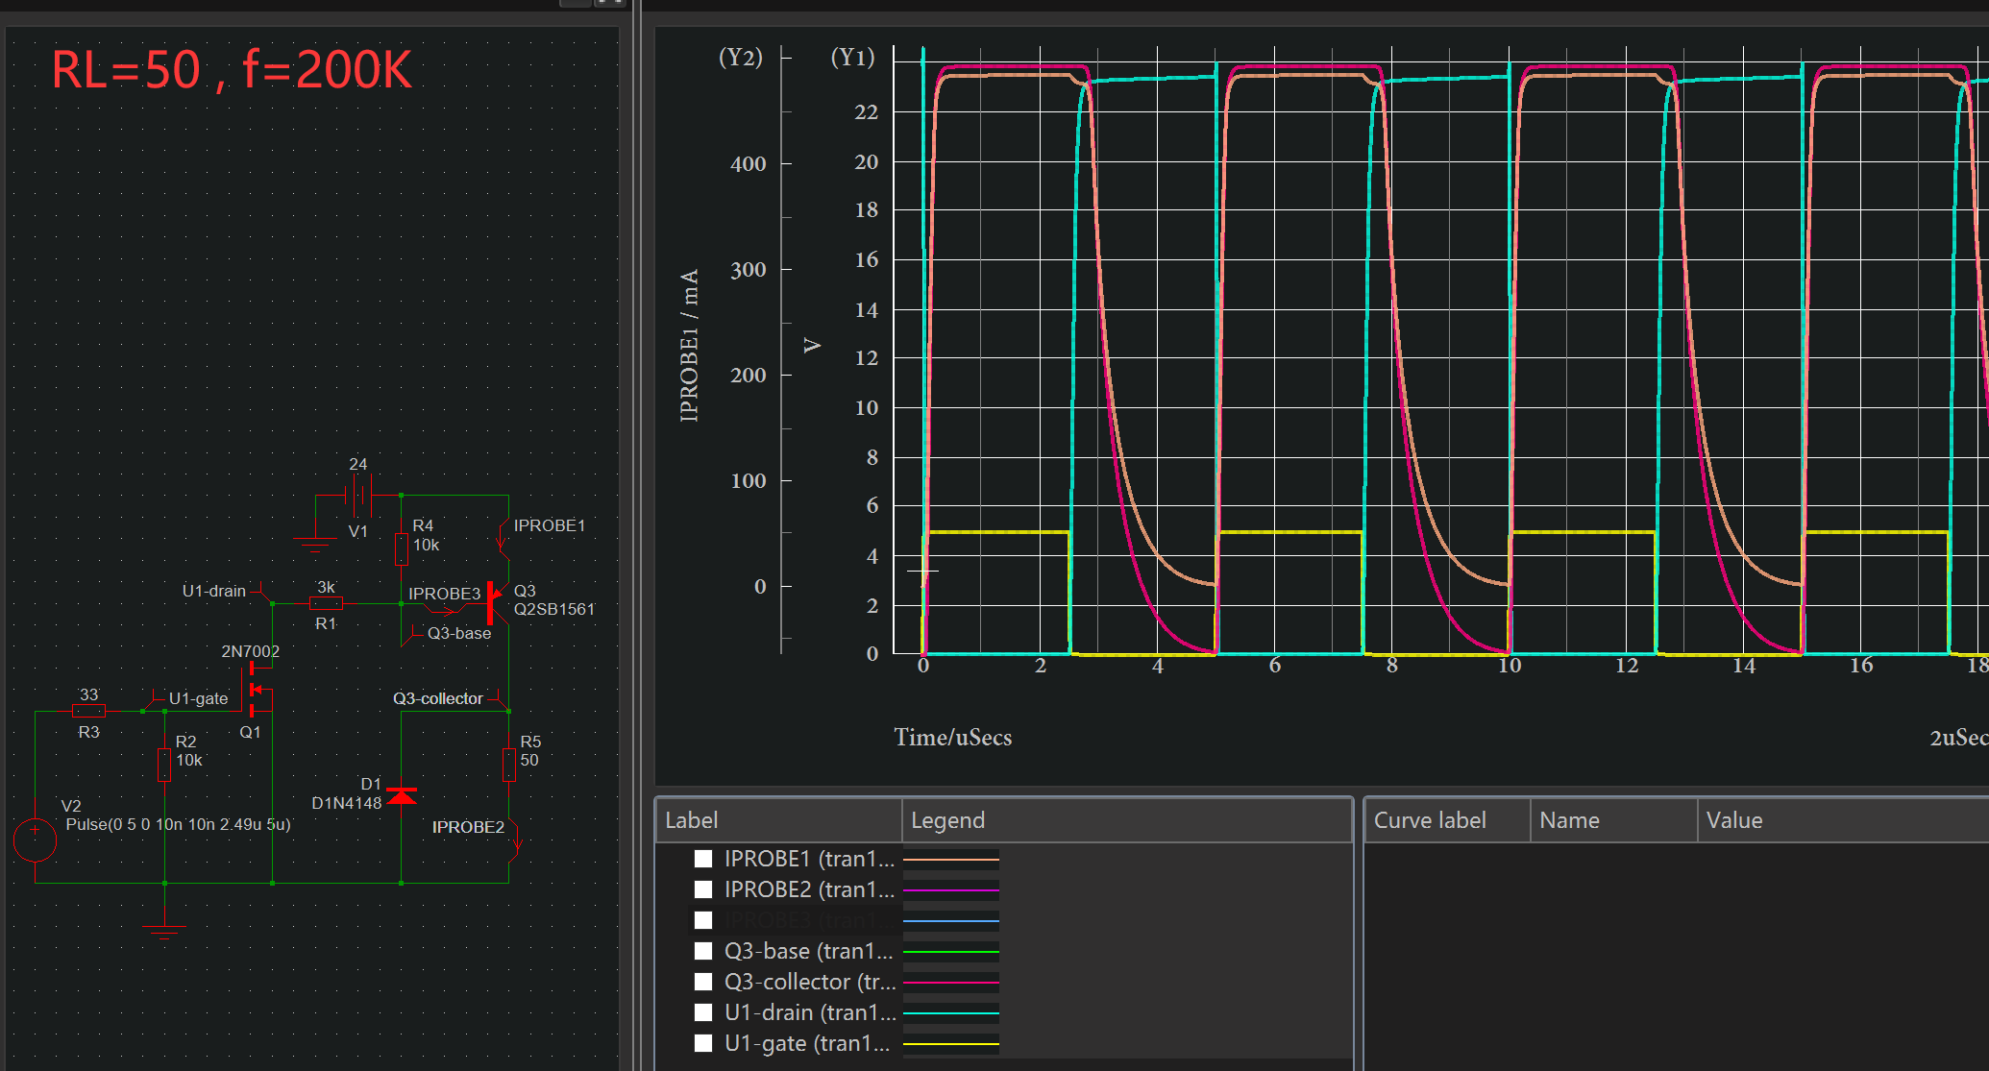
Task: Select the Q3-base voltage probe
Action: [x=410, y=636]
